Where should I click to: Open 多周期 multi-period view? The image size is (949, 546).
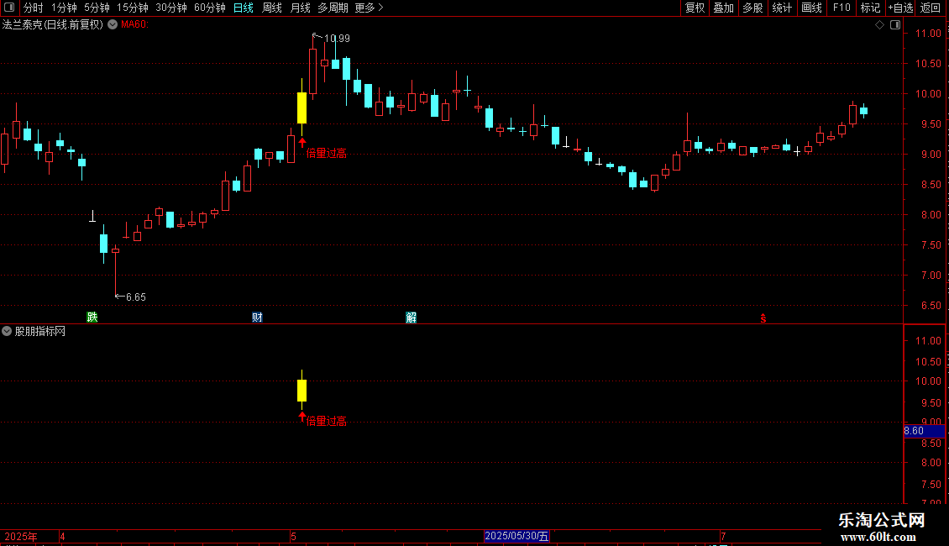click(x=333, y=8)
